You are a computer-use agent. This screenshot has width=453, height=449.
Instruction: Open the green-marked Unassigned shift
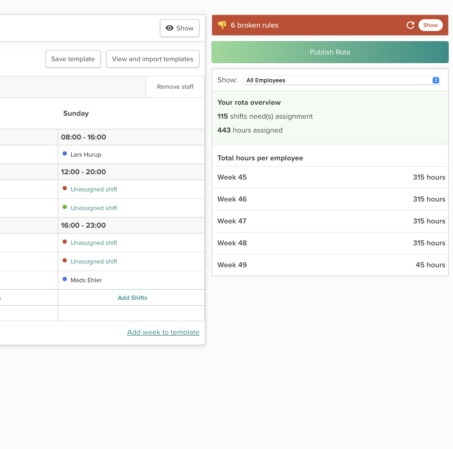pos(94,208)
